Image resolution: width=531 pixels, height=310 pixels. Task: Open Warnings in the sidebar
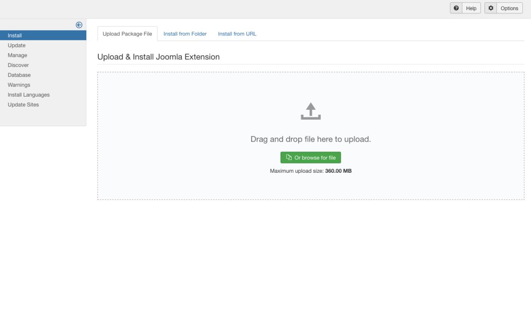(43, 85)
